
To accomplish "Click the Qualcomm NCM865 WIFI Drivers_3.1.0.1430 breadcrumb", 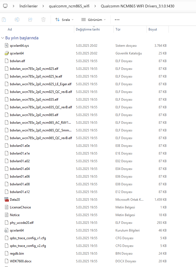I will click(138, 6).
